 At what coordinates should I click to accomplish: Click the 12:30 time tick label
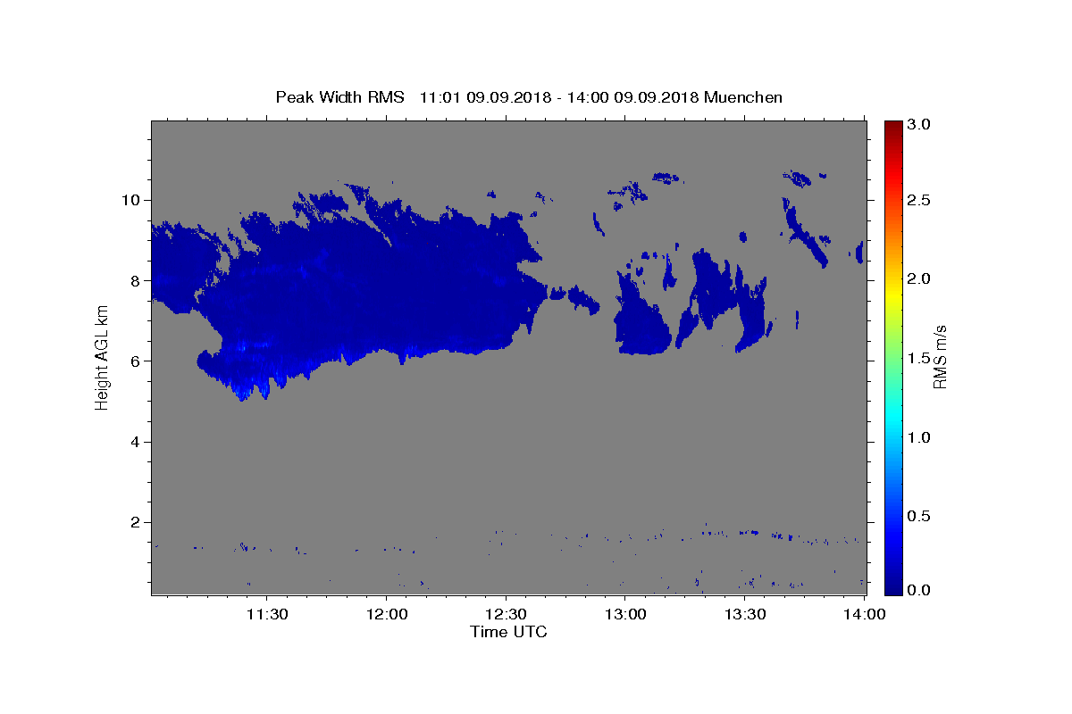[x=506, y=614]
